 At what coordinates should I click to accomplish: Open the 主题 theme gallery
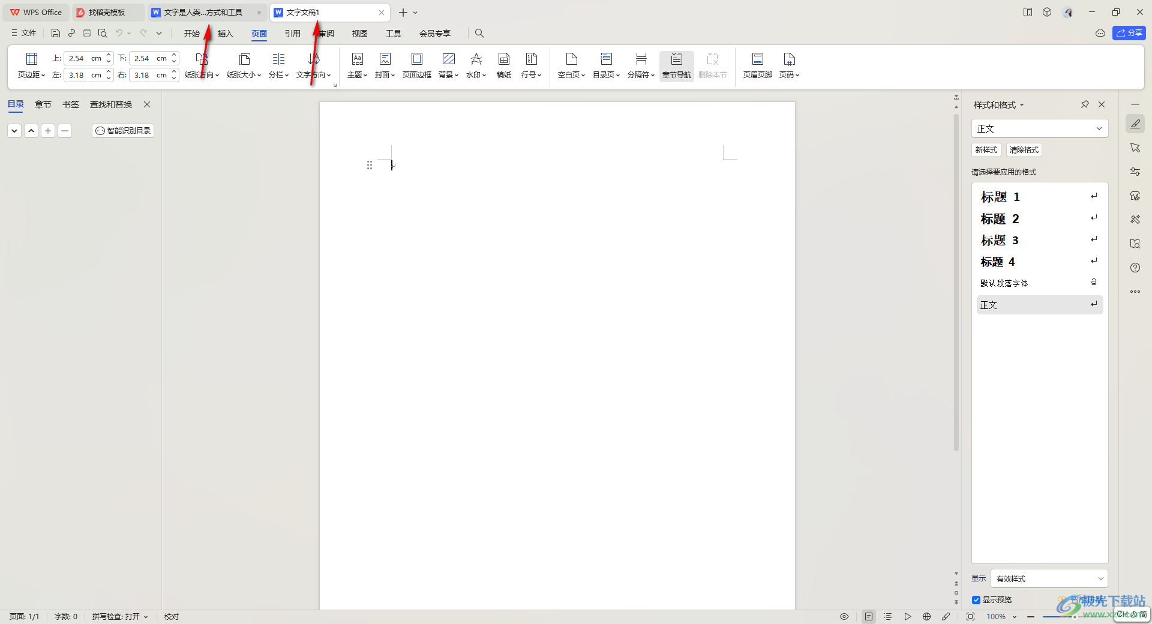[x=357, y=66]
